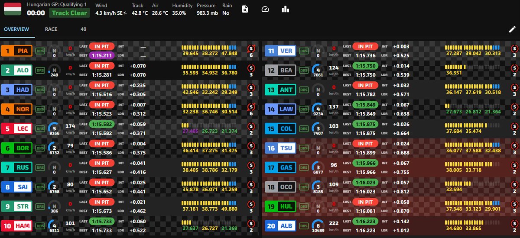Click LEC soft tyre icon
The image size is (520, 238).
click(x=250, y=126)
